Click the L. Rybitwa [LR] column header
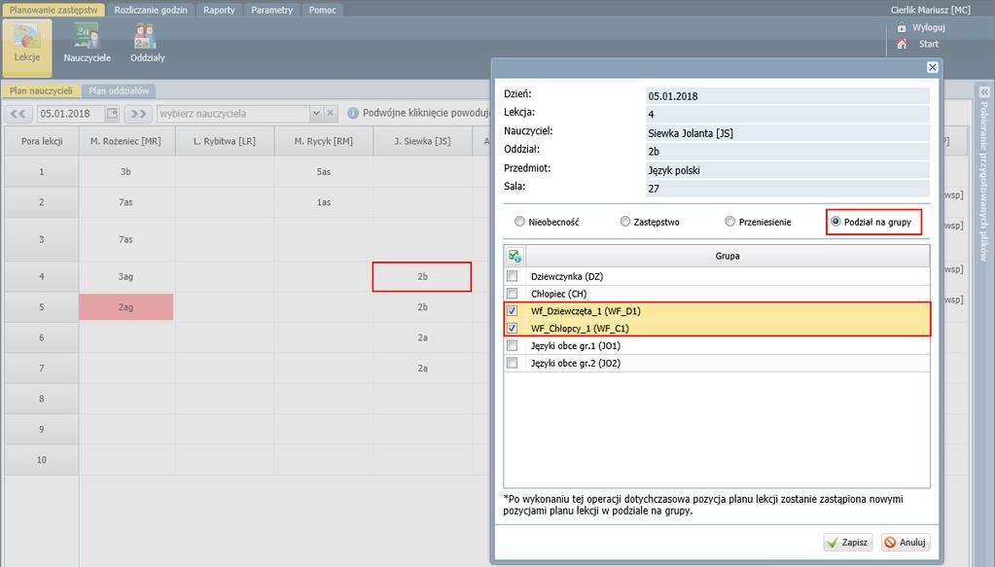995x567 pixels. (x=225, y=141)
